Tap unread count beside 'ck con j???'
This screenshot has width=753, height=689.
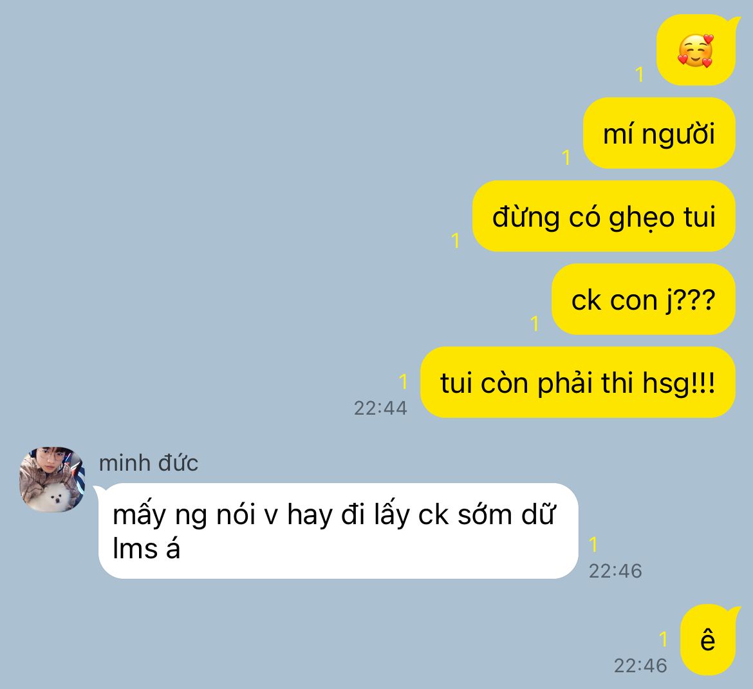(x=534, y=323)
